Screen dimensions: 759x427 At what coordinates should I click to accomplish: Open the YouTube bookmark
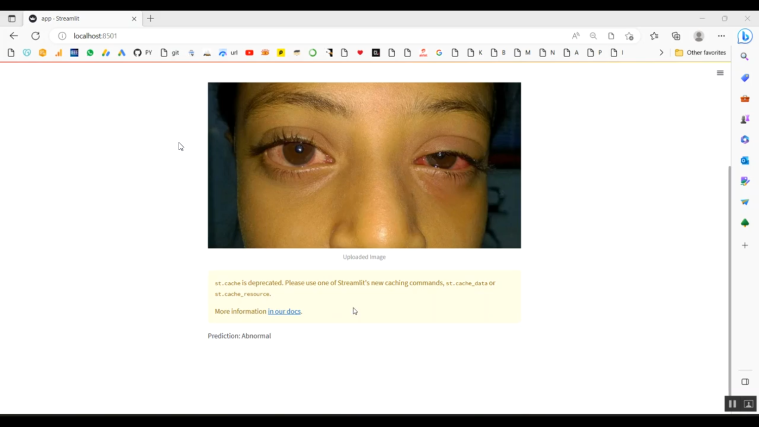tap(249, 53)
